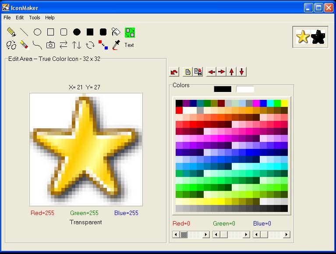Pick the pure red swatch in the palette's second row
This screenshot has width=336, height=254.
[179, 110]
